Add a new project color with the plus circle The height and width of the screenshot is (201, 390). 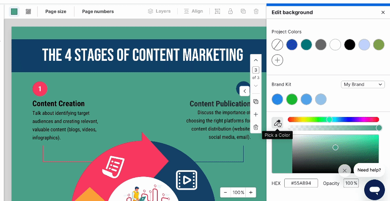(x=277, y=60)
